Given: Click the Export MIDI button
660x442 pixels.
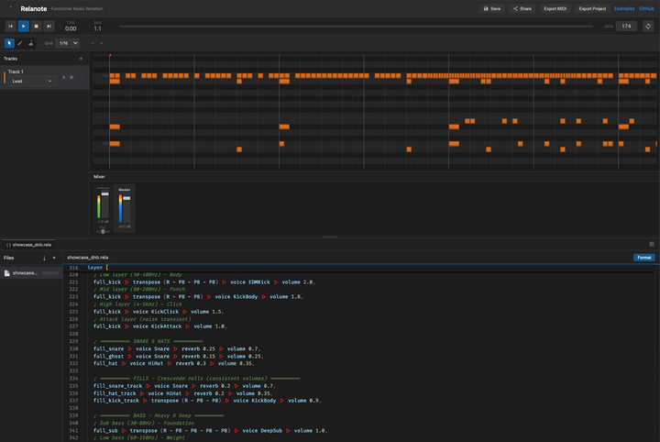Looking at the screenshot, I should (x=555, y=8).
